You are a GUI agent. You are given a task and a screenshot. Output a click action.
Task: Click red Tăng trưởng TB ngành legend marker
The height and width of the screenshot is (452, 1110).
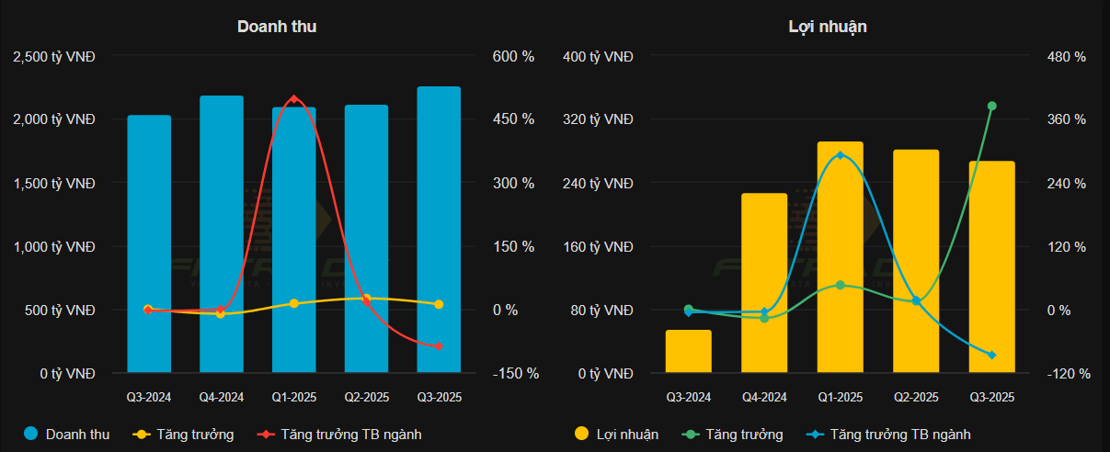[265, 435]
